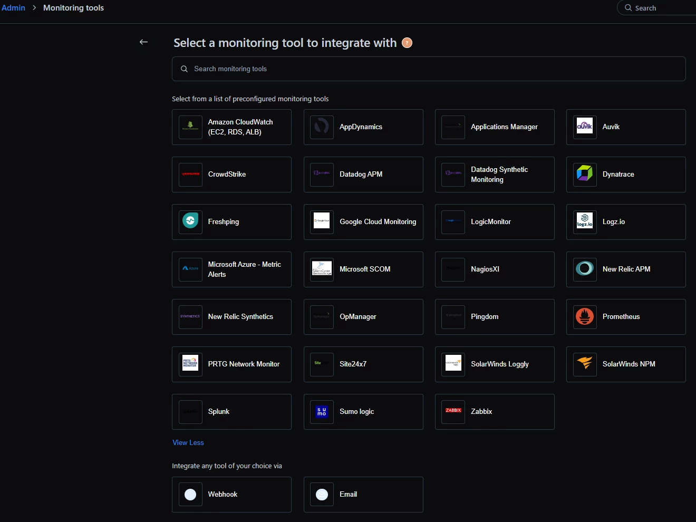The height and width of the screenshot is (522, 696).
Task: Click the Webhook circle icon
Action: 190,495
